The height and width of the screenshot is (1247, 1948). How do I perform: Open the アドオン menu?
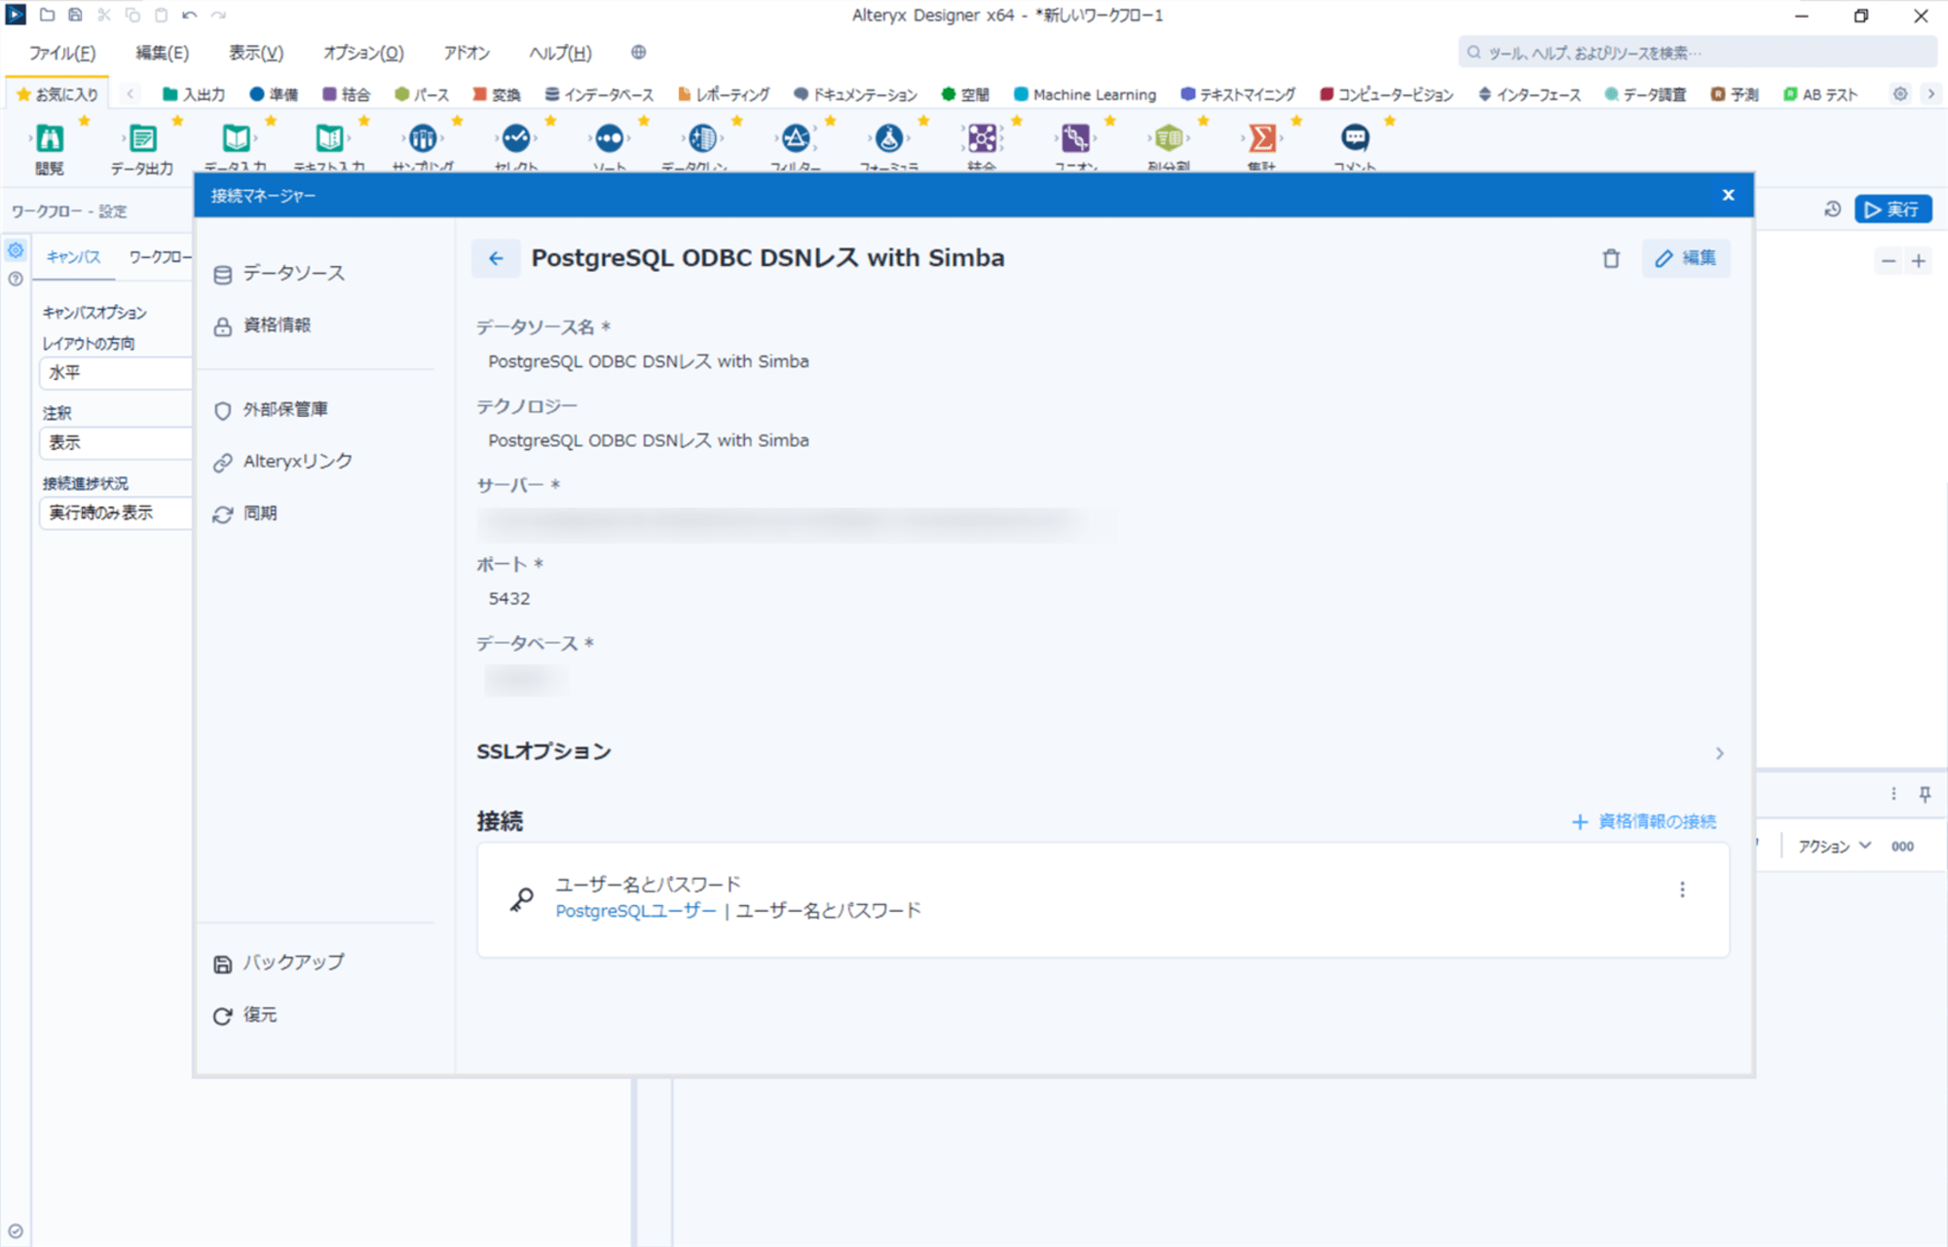click(x=467, y=53)
